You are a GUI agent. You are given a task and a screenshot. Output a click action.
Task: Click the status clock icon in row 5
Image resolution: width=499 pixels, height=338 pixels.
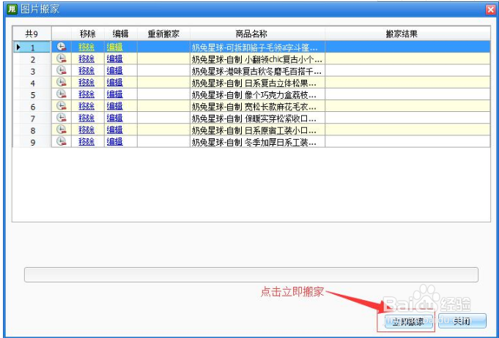pos(62,94)
